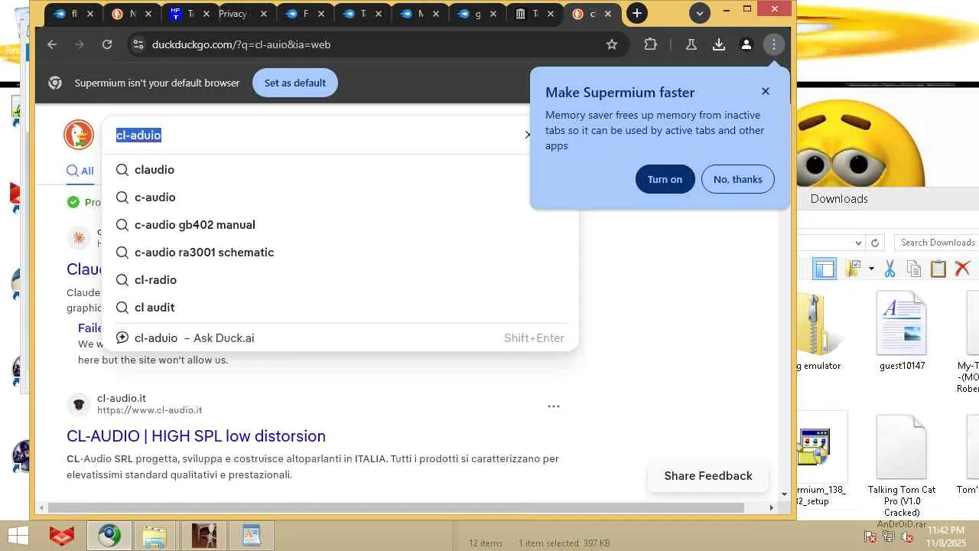This screenshot has height=551, width=979.
Task: Open the Supermium three-dot menu
Action: pos(774,44)
